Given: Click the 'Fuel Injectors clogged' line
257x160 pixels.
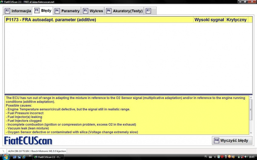Looking at the screenshot, I should pyautogui.click(x=24, y=121).
